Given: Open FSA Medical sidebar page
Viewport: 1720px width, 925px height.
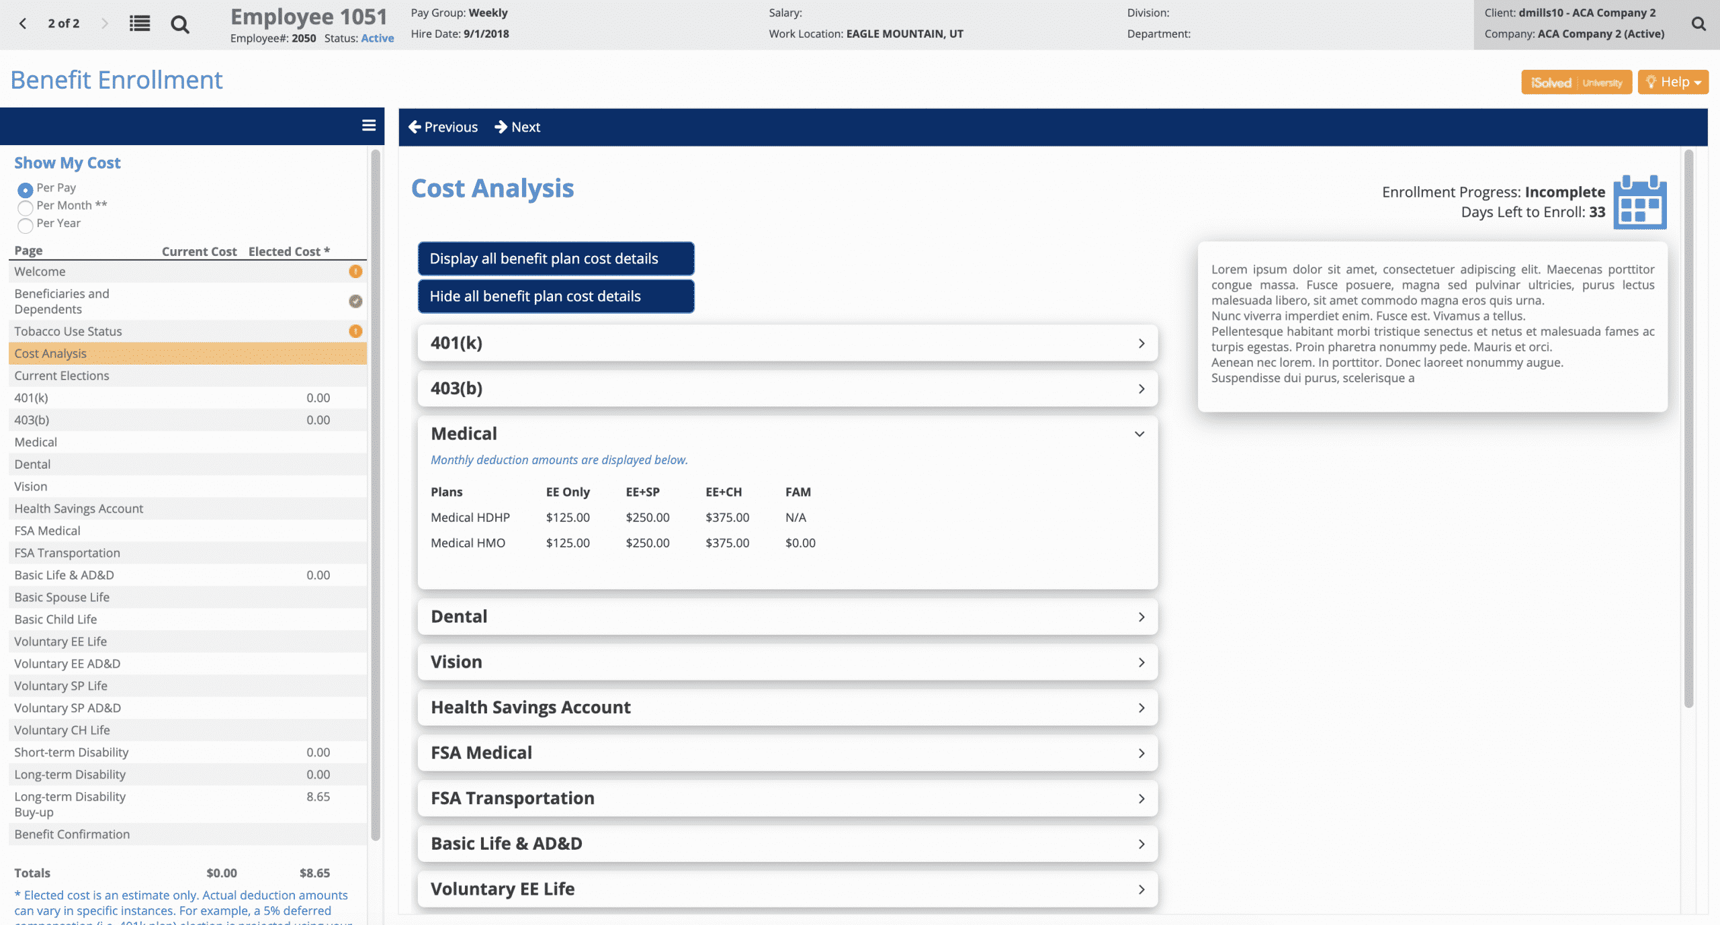Looking at the screenshot, I should pos(47,531).
